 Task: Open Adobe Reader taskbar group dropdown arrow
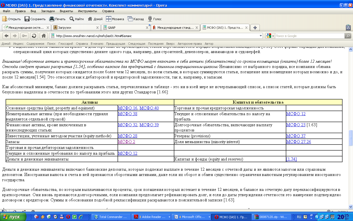click(x=169, y=217)
